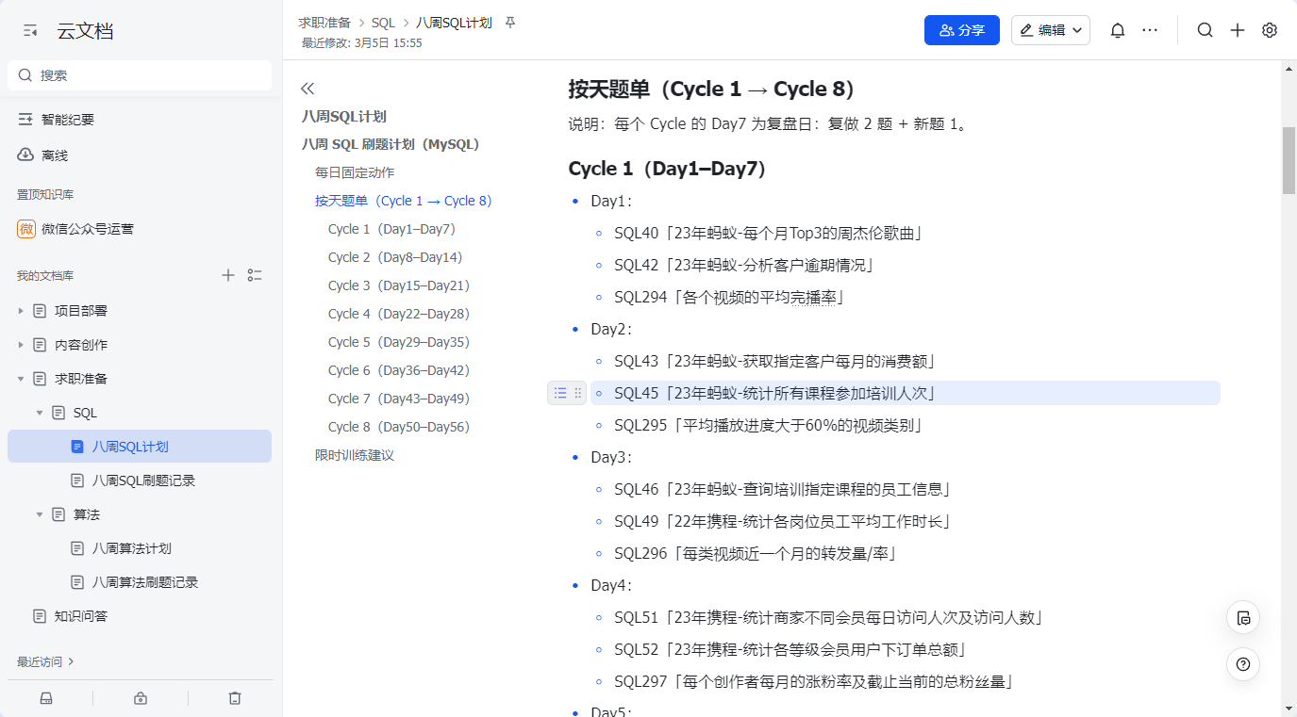
Task: Click the 分享 button
Action: [x=961, y=30]
